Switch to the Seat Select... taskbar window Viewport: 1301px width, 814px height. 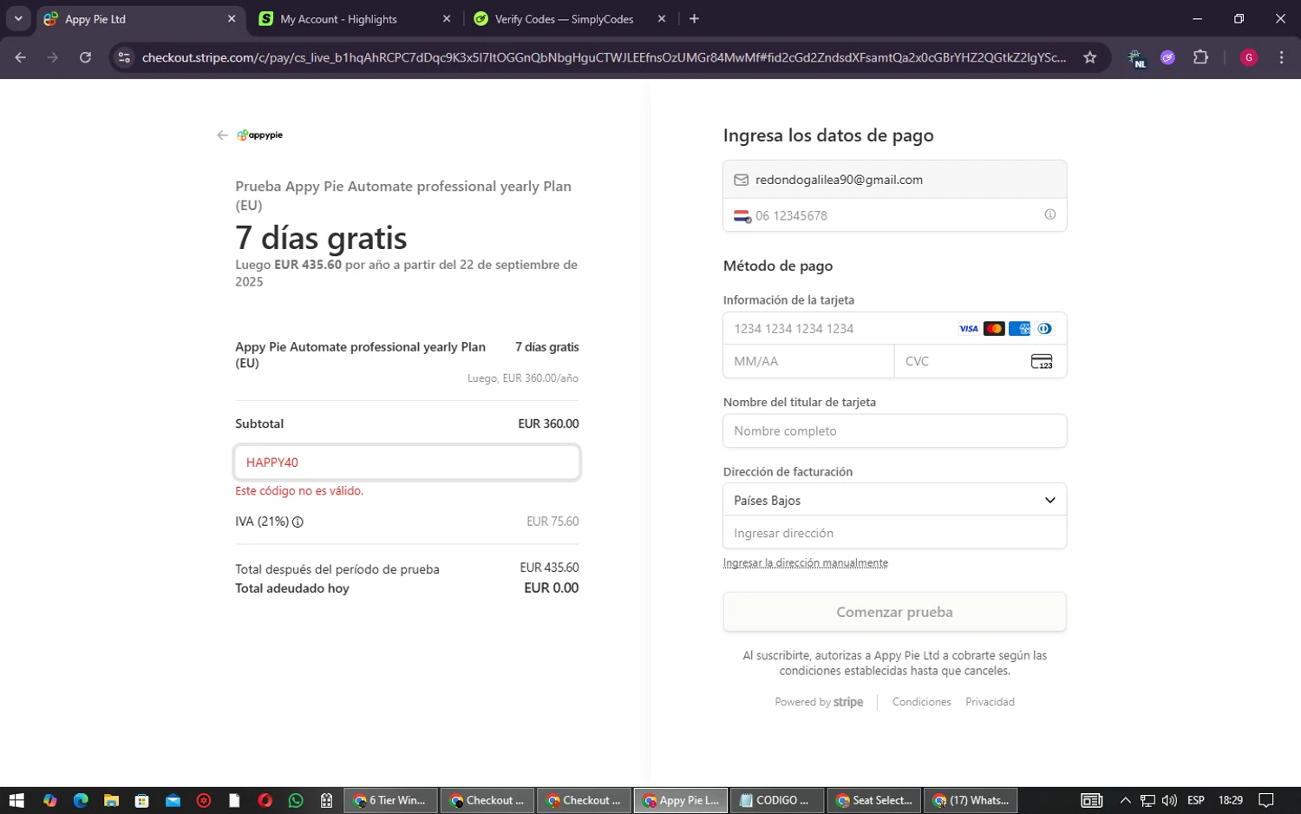pyautogui.click(x=873, y=801)
